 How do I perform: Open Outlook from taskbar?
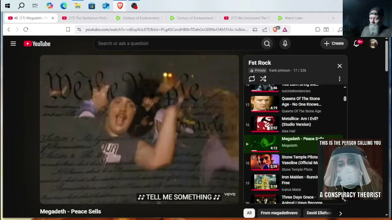(x=106, y=5)
